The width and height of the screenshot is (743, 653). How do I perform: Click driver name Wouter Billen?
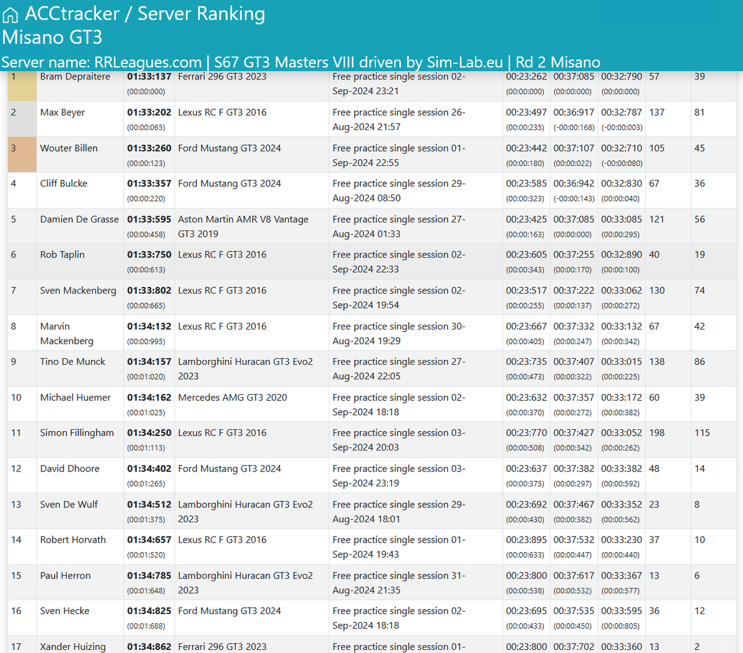pos(69,148)
